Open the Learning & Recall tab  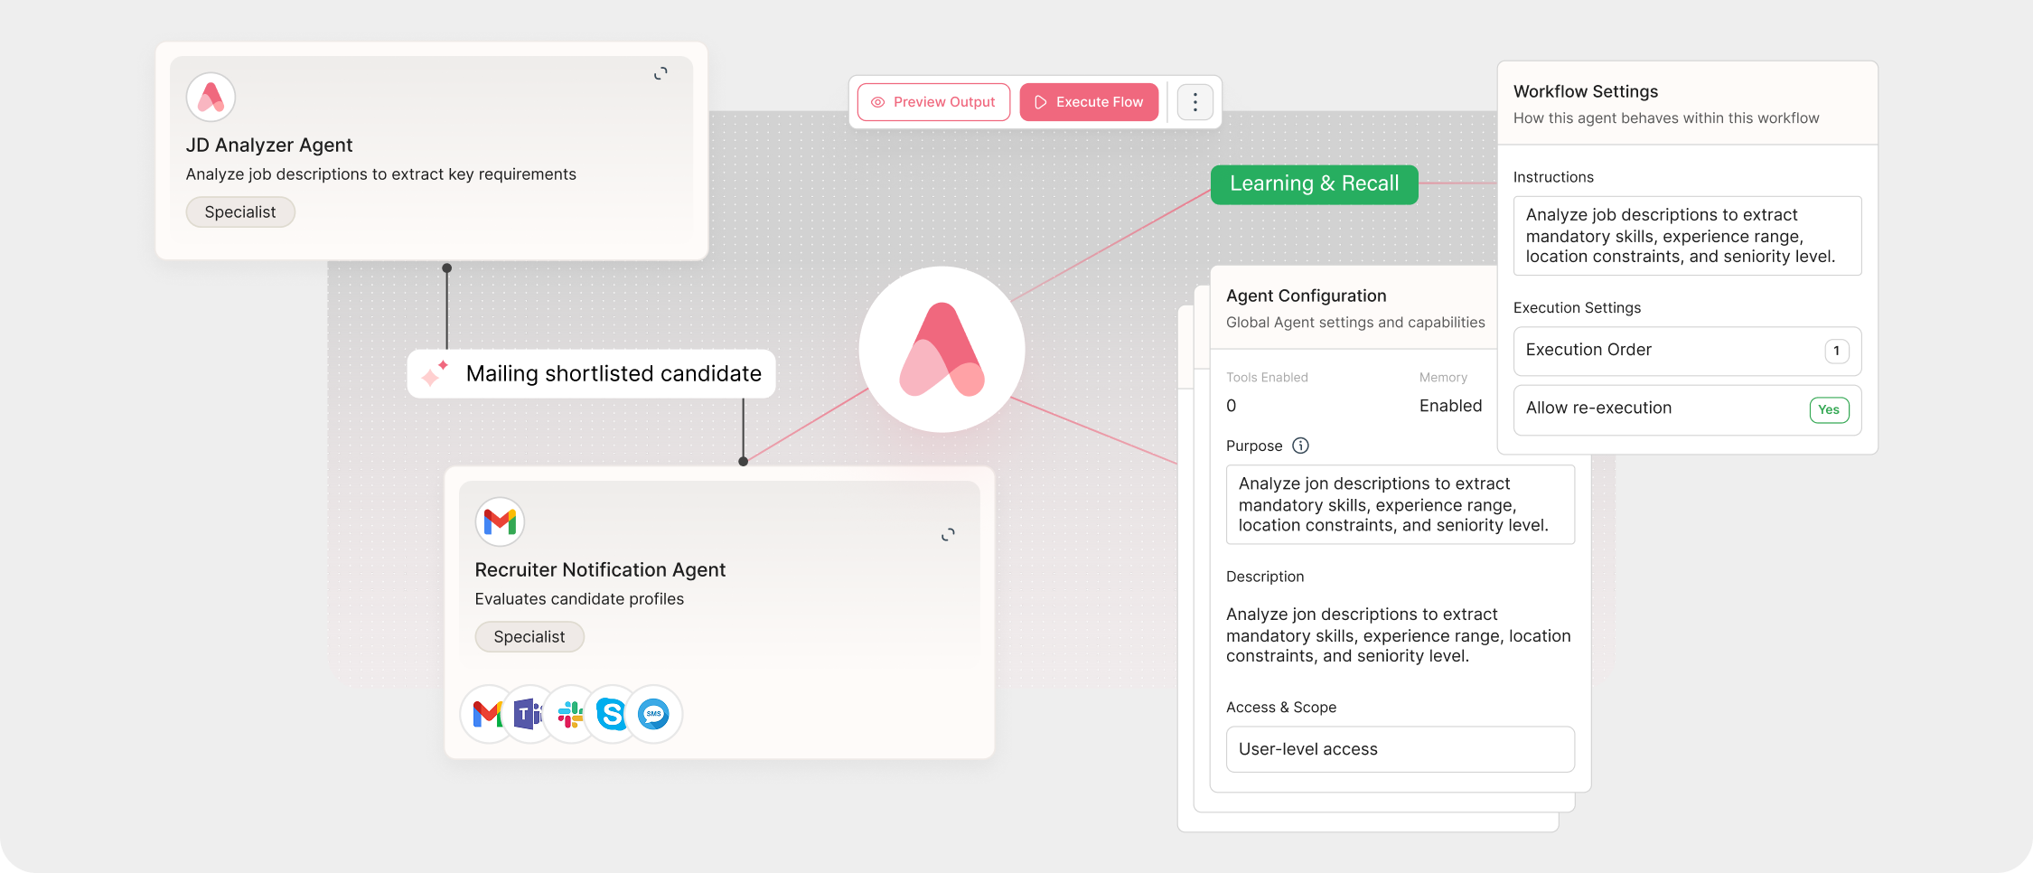point(1314,184)
